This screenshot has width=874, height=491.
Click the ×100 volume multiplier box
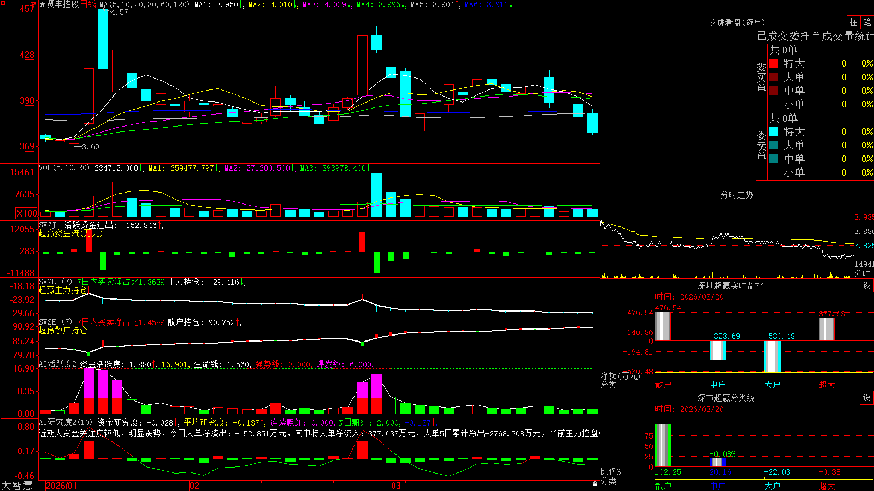pos(26,213)
